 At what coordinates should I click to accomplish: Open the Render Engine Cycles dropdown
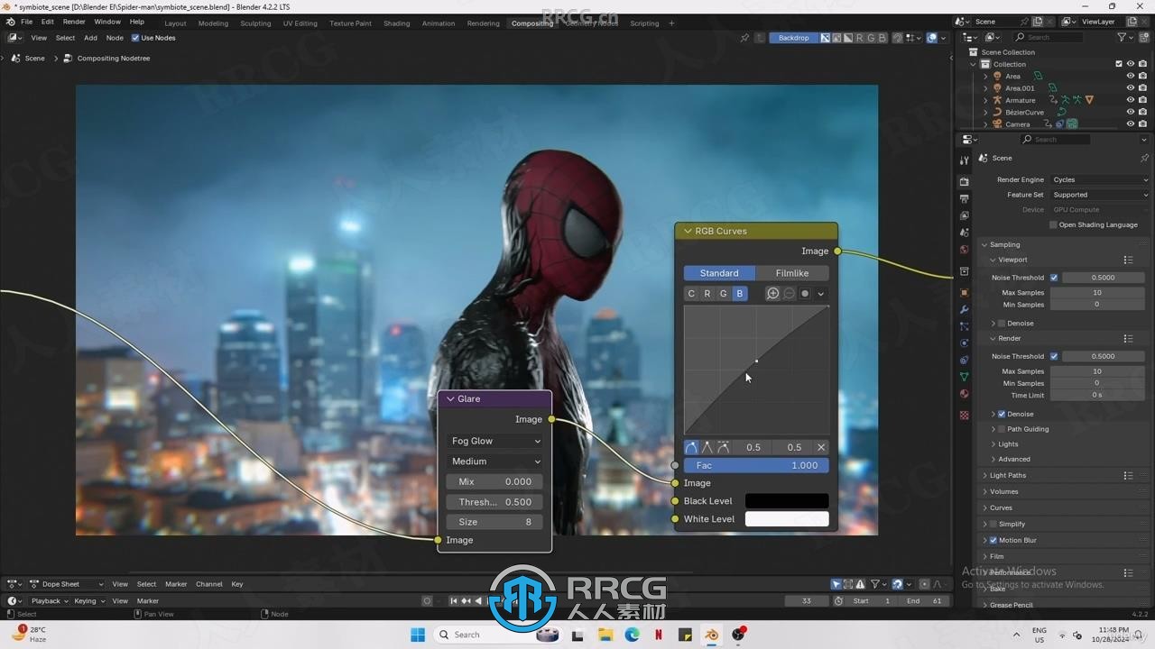[1100, 179]
